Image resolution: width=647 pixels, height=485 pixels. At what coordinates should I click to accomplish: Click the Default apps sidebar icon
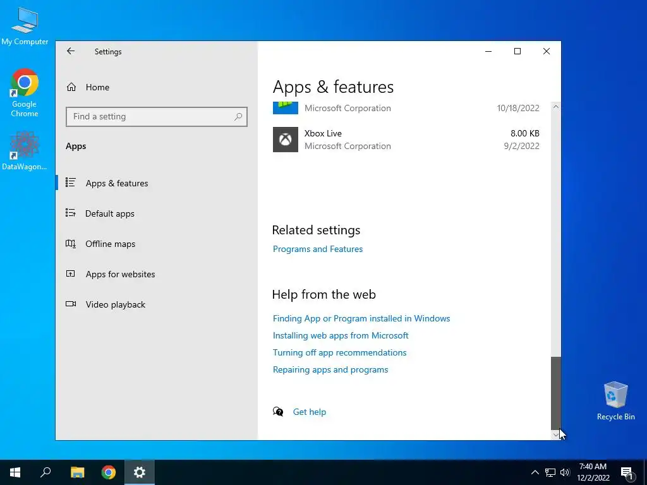(x=71, y=213)
